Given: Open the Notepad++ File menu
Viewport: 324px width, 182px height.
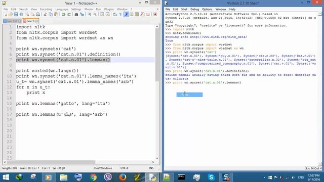Looking at the screenshot, I should click(x=6, y=9).
